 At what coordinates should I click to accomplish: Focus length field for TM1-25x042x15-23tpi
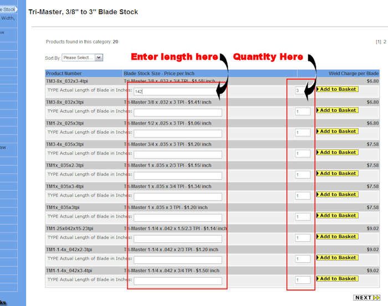pos(178,239)
